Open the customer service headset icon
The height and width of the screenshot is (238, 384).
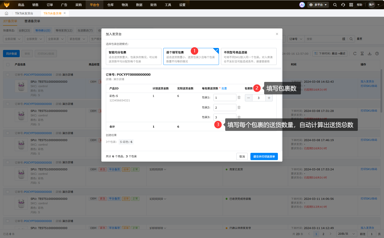(x=343, y=5)
